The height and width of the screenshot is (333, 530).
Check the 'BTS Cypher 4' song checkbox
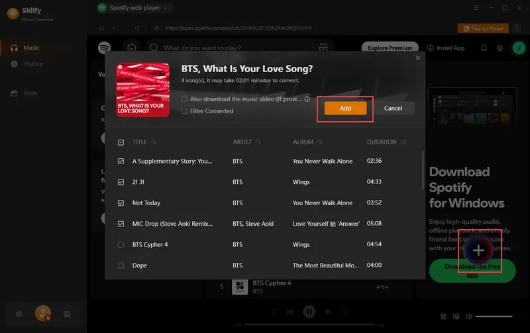click(x=121, y=244)
